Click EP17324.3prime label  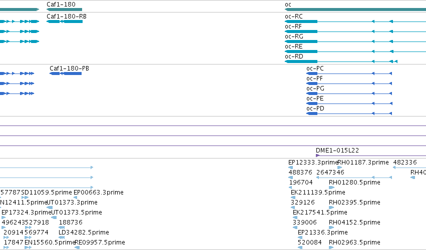27,212
